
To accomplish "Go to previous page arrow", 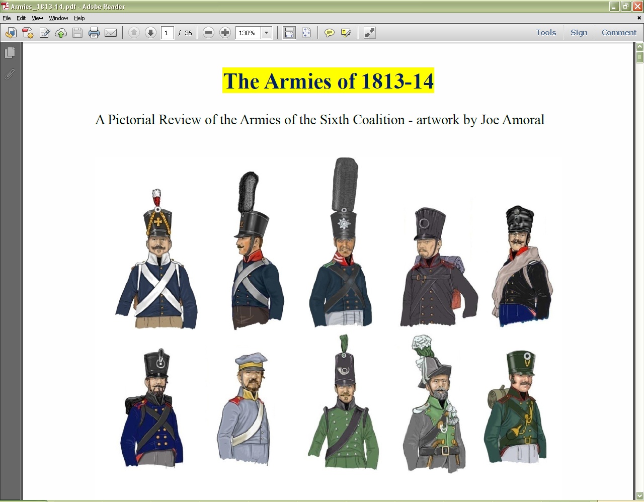I will [134, 33].
